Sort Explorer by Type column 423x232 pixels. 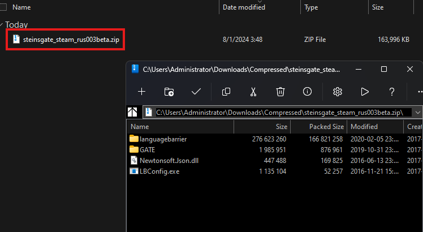coord(311,7)
